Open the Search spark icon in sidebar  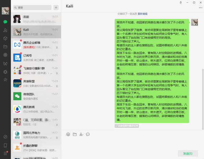tap(5, 80)
